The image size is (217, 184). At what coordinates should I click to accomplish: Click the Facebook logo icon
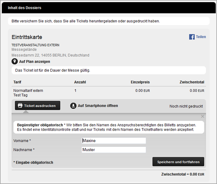192,37
